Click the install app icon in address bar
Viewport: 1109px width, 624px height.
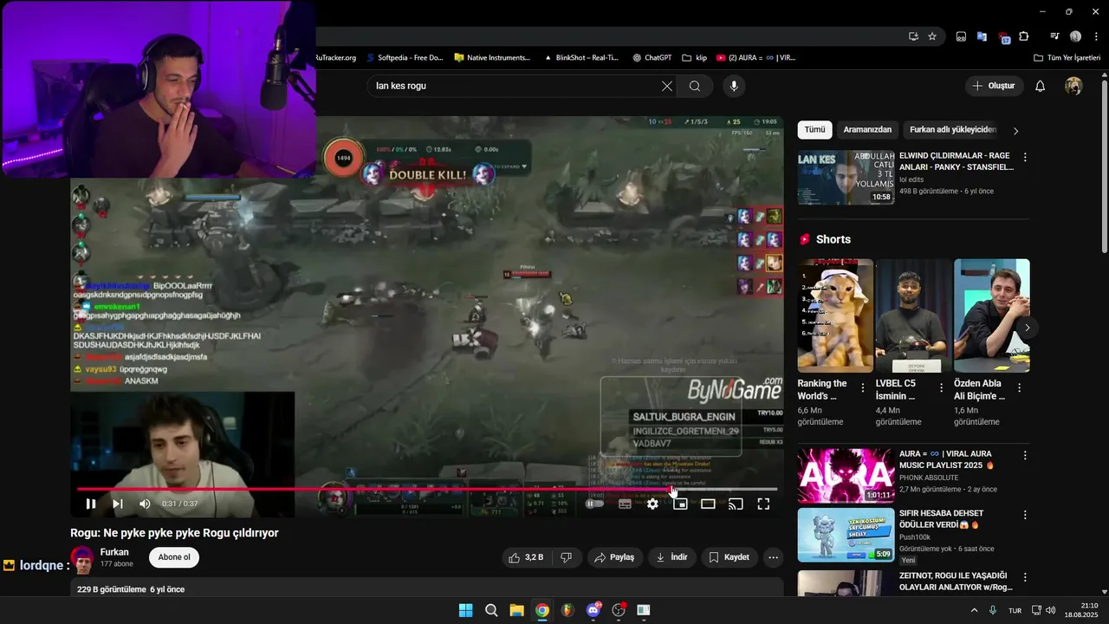coord(913,36)
